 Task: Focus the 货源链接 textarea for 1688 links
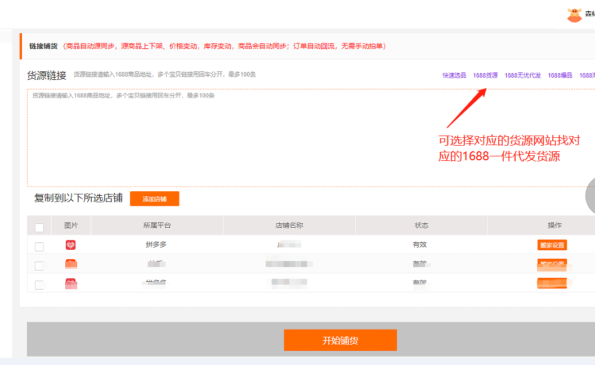pos(311,138)
